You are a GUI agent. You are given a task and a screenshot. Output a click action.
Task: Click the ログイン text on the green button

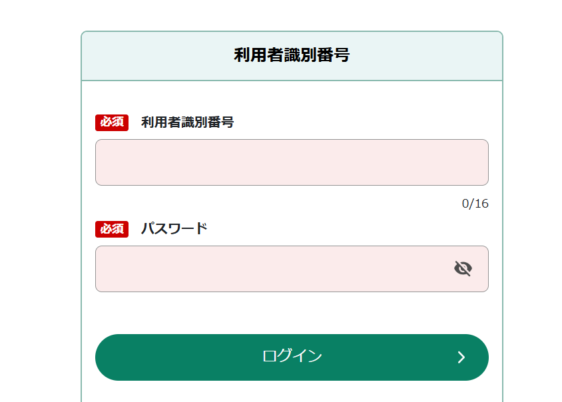tap(292, 357)
